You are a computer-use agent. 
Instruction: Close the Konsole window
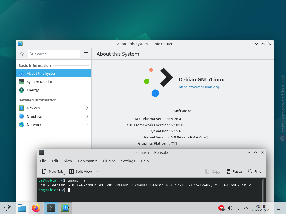tap(262, 152)
